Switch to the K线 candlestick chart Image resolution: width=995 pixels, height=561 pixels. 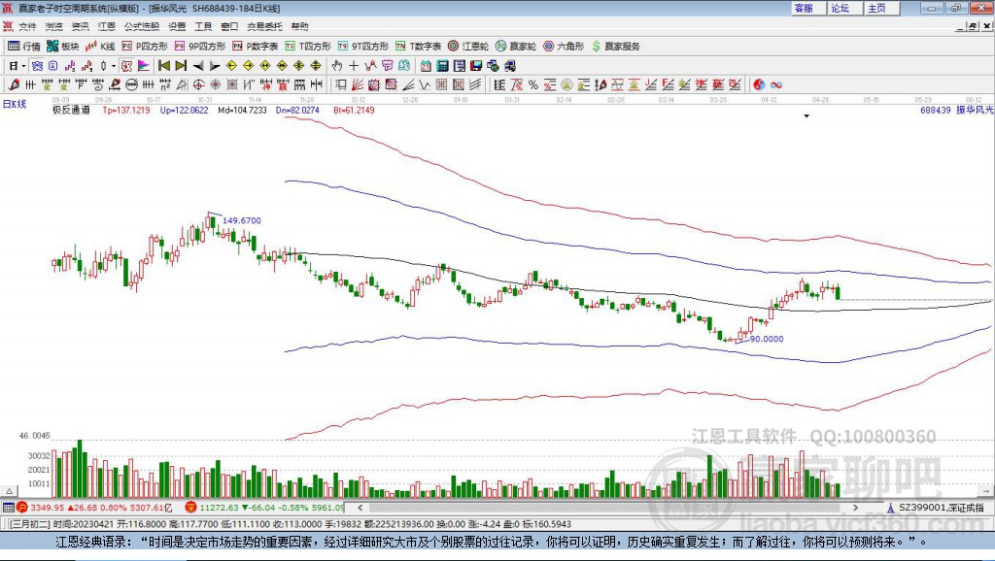pos(100,47)
